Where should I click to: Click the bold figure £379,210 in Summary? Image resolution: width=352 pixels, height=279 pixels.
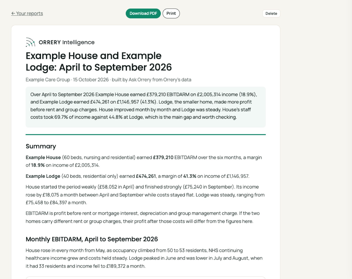point(163,157)
